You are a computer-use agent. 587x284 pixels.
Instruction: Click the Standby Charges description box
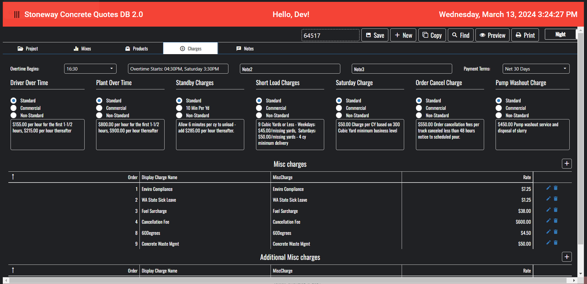click(x=210, y=135)
